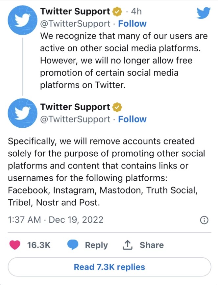This screenshot has width=218, height=285.
Task: Click the 1:37 AM Dec 19, 2022 timestamp
Action: click(x=56, y=220)
